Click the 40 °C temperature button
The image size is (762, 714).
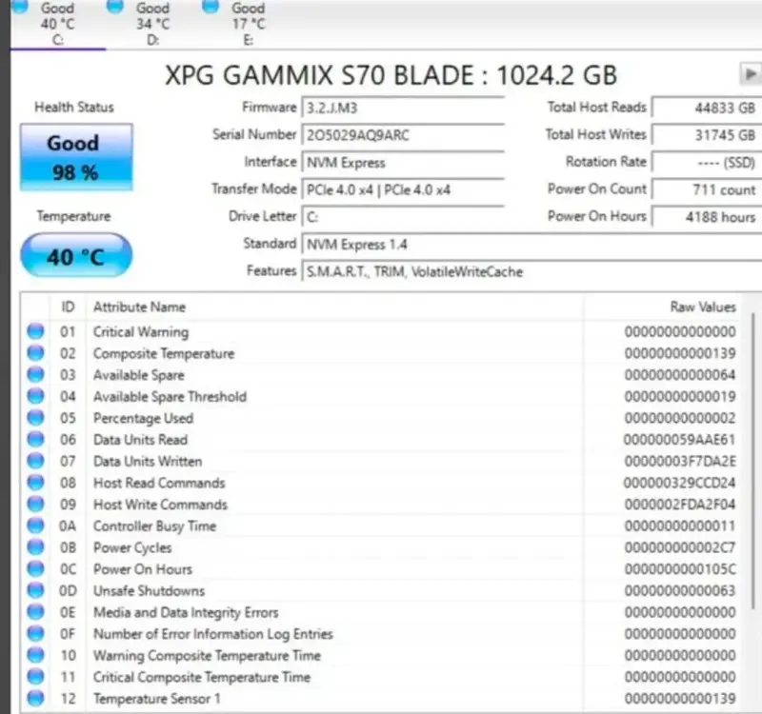pyautogui.click(x=76, y=255)
